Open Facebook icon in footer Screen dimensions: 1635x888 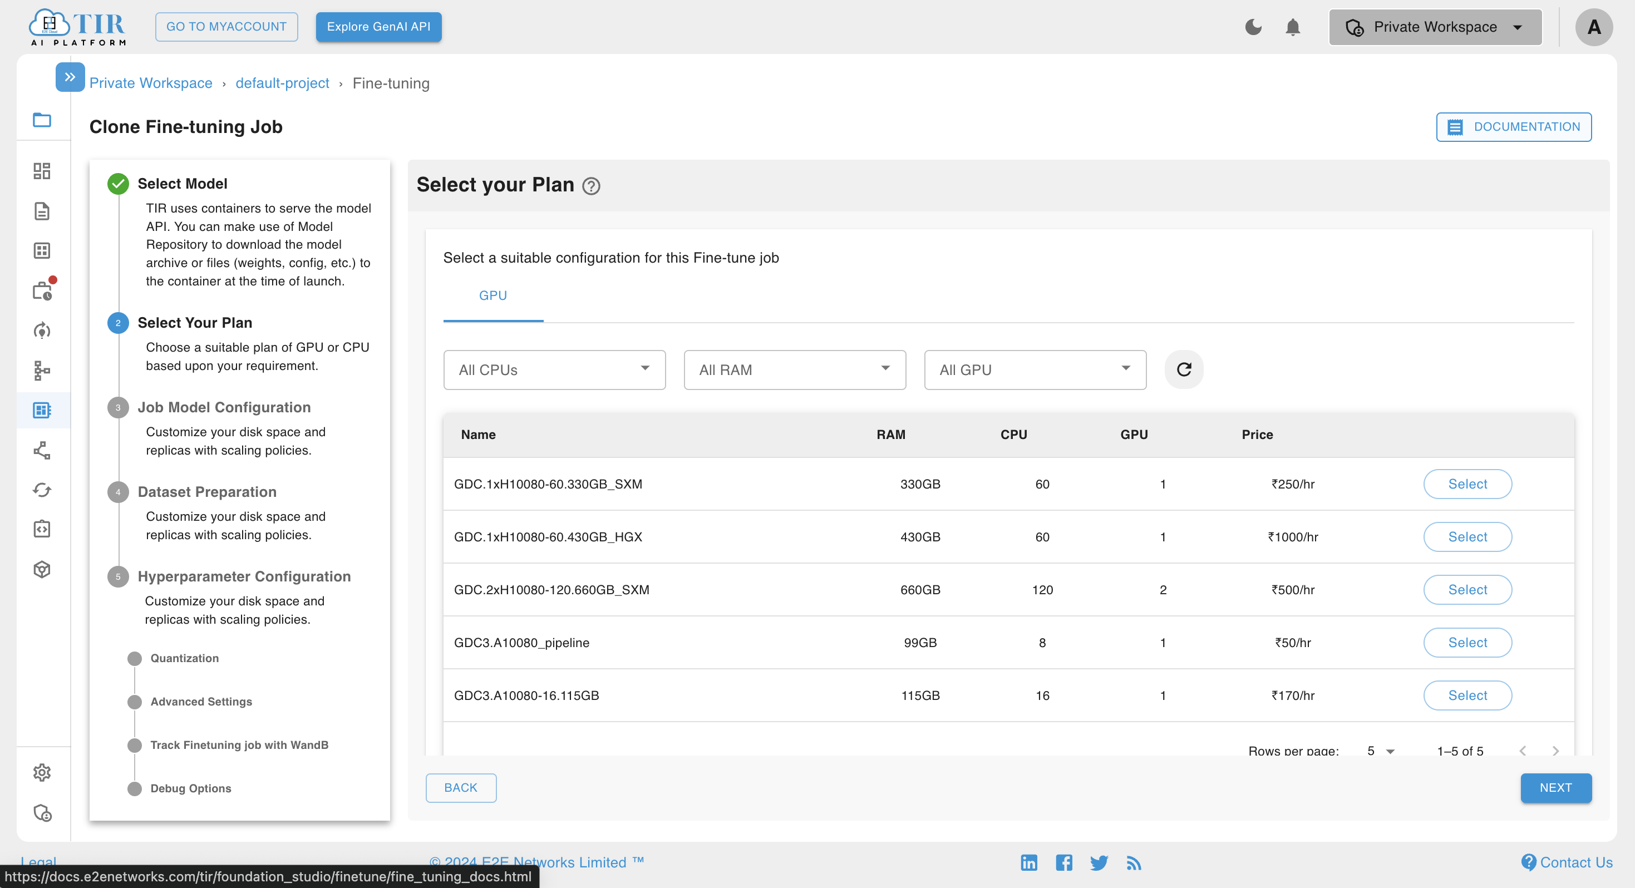click(1064, 862)
